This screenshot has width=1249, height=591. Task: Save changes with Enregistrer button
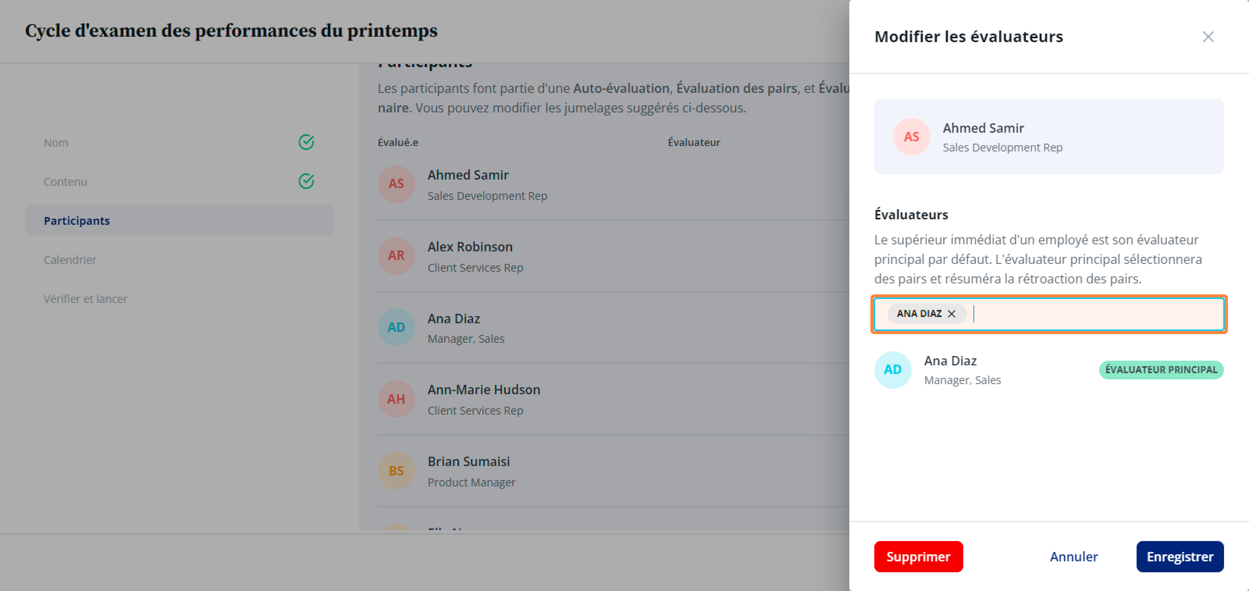pos(1180,557)
